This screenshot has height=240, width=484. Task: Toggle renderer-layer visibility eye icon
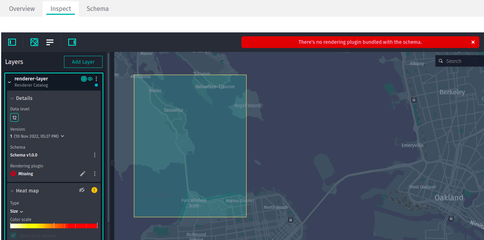click(x=90, y=79)
